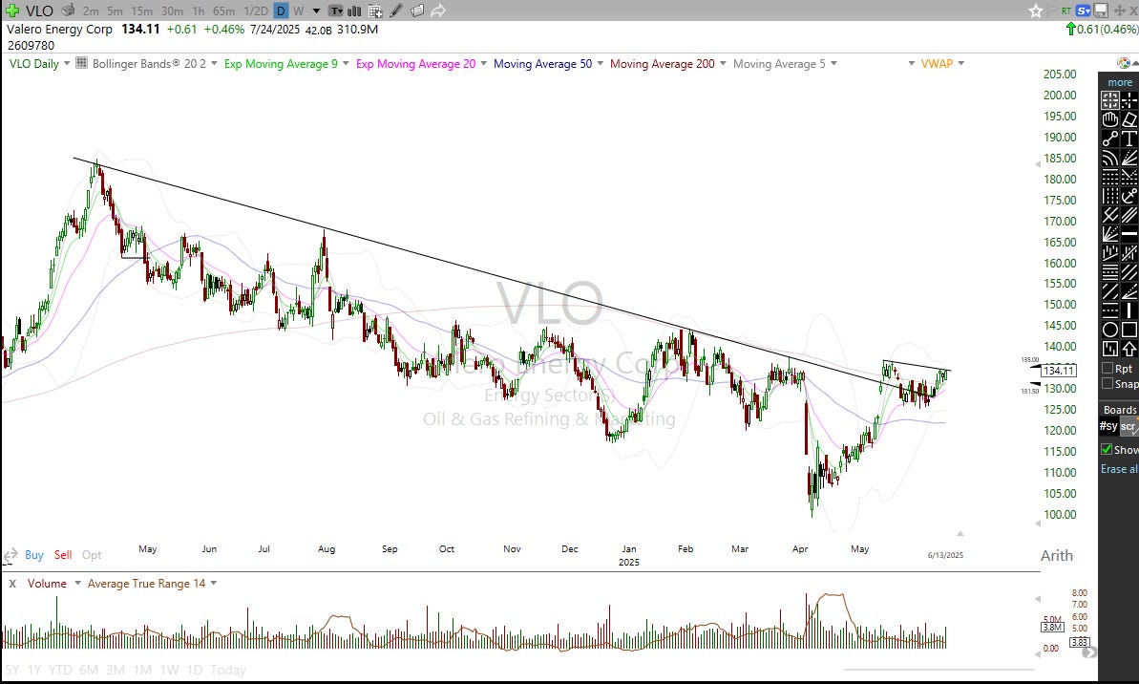Click the Erase all link
This screenshot has height=684, width=1139.
point(1119,469)
